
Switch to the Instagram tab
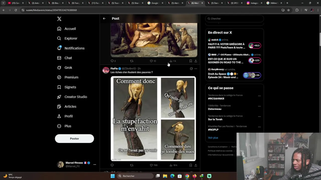[x=255, y=3]
